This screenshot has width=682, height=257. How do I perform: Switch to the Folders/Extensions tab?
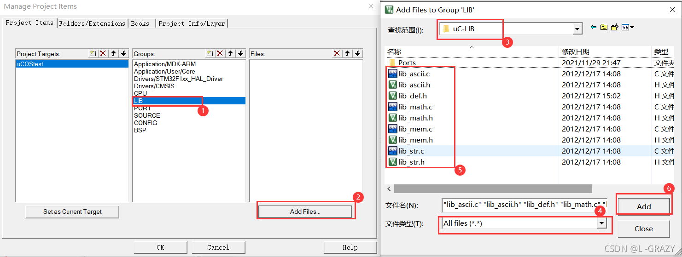(x=92, y=23)
